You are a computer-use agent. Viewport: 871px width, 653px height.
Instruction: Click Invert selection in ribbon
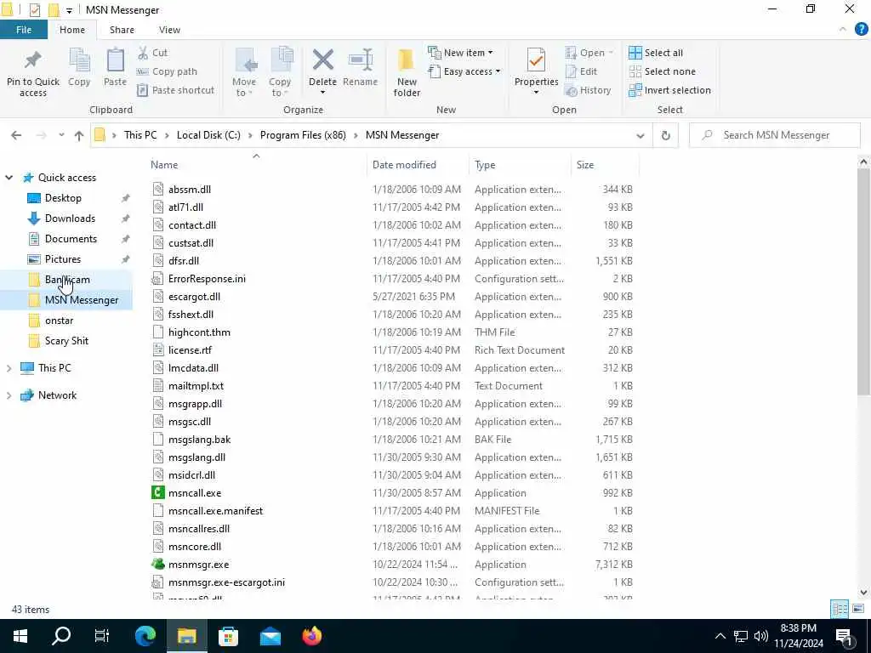click(669, 90)
